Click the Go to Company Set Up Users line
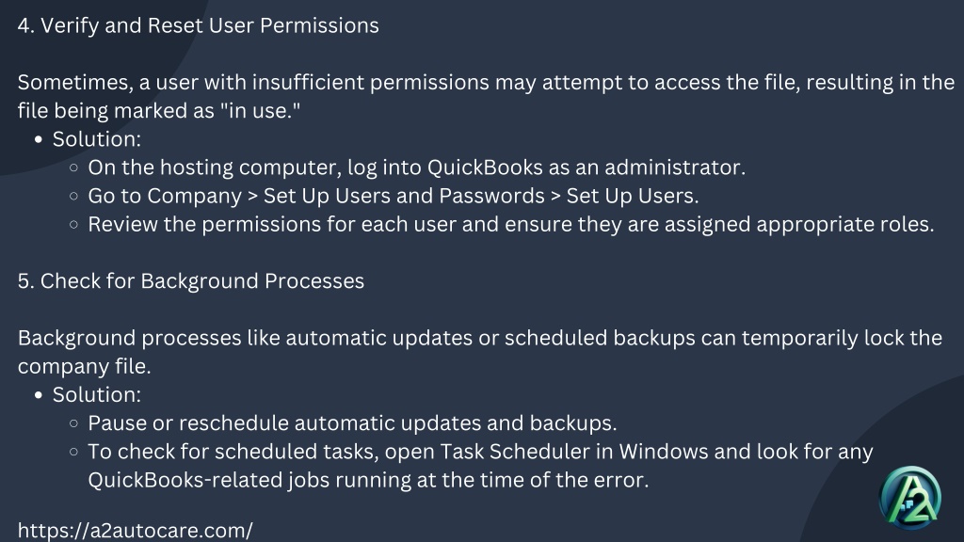Viewport: 964px width, 542px height. click(393, 196)
